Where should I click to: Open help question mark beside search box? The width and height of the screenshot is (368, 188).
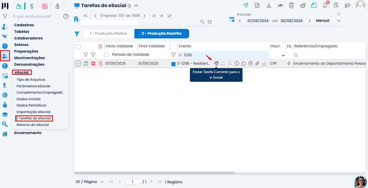[66, 16]
